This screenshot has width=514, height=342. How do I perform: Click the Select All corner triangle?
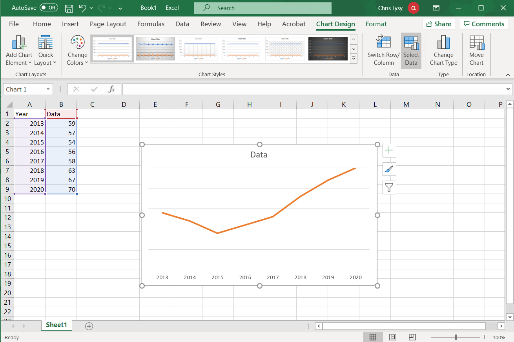[8, 104]
